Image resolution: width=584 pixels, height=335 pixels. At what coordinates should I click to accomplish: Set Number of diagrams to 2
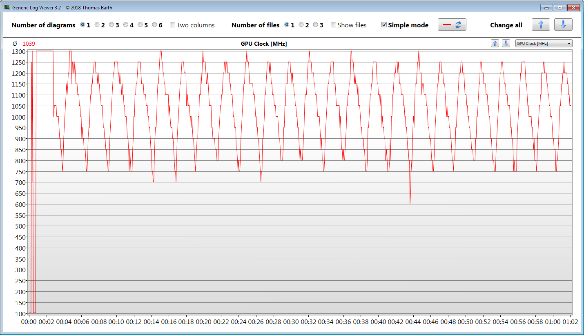pyautogui.click(x=97, y=25)
